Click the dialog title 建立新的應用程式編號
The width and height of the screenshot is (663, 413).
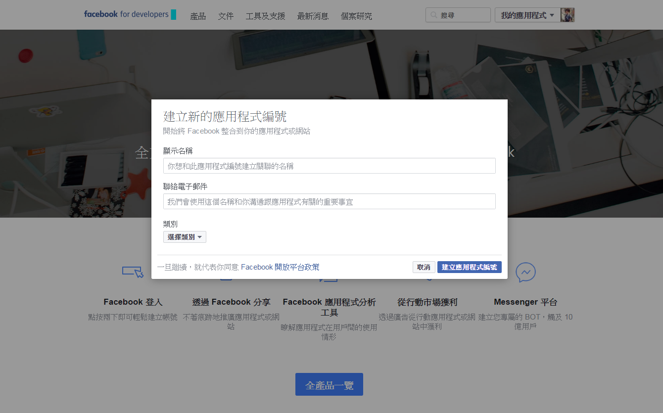pos(225,117)
